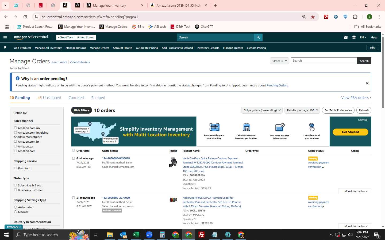
Task: Select the Premium shipping service radio
Action: point(16,168)
